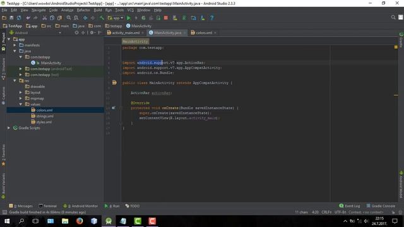
Task: Cut selection with the scissors icon
Action: (45, 18)
